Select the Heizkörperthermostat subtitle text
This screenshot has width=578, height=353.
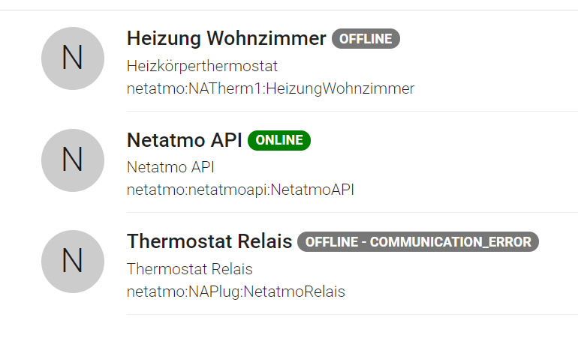tap(202, 66)
